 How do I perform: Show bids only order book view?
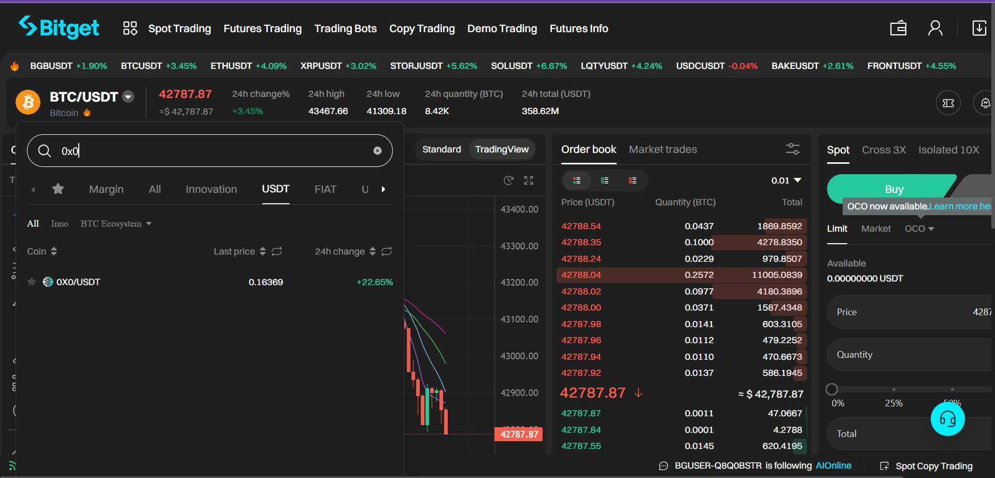pos(605,180)
